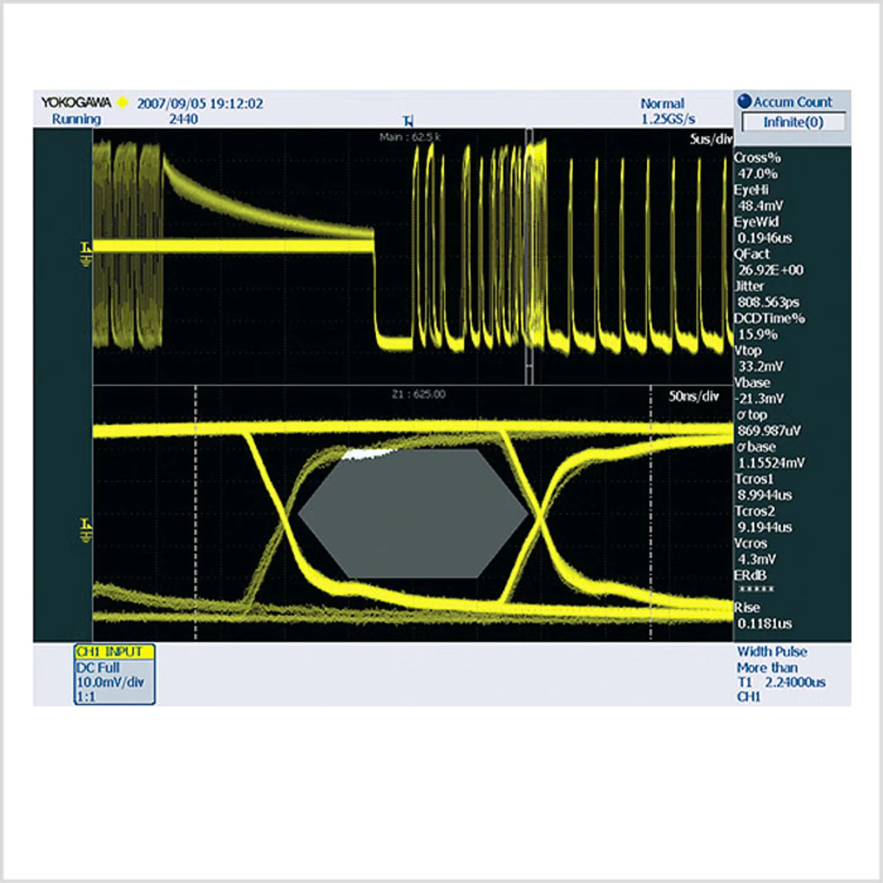This screenshot has width=883, height=883.
Task: Open the CH1 INPUT header
Action: point(114,652)
